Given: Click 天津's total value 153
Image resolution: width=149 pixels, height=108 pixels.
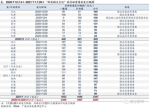Looking at the screenshot, I should (x=96, y=15).
